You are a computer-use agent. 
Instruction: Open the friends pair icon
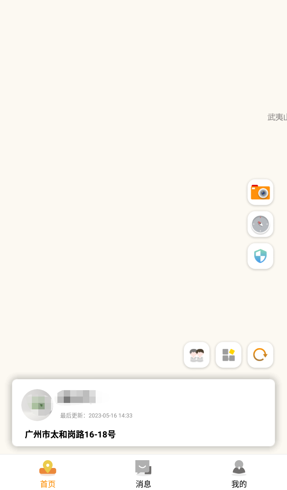(x=197, y=355)
